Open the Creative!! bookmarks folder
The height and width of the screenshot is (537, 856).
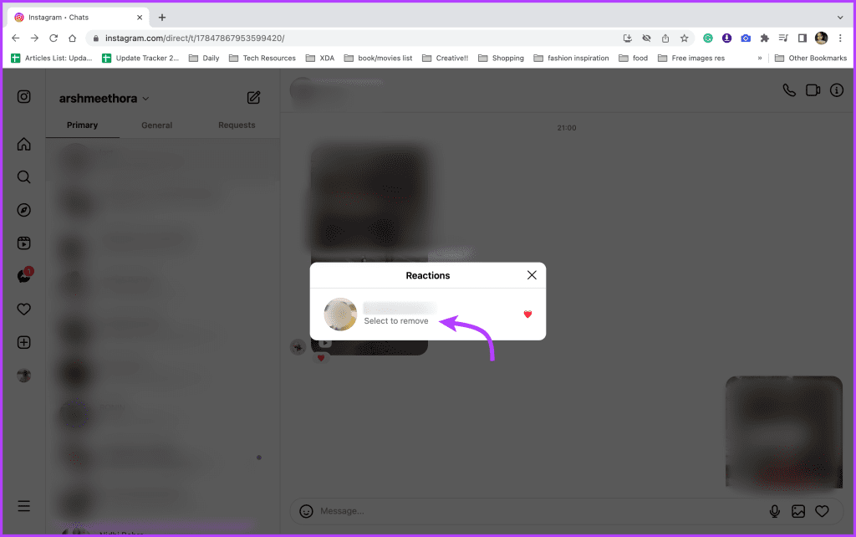[445, 58]
